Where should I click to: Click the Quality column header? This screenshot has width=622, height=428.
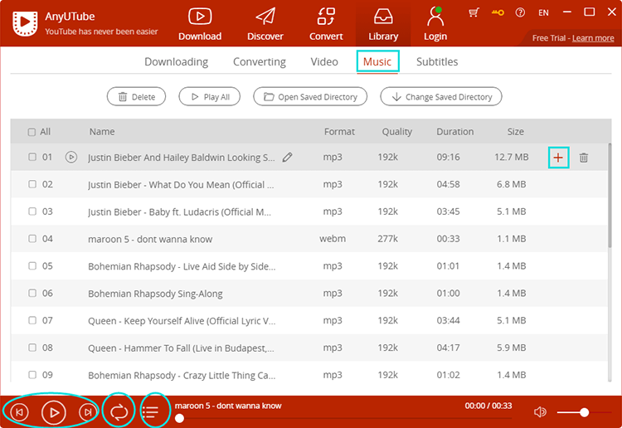(x=396, y=132)
